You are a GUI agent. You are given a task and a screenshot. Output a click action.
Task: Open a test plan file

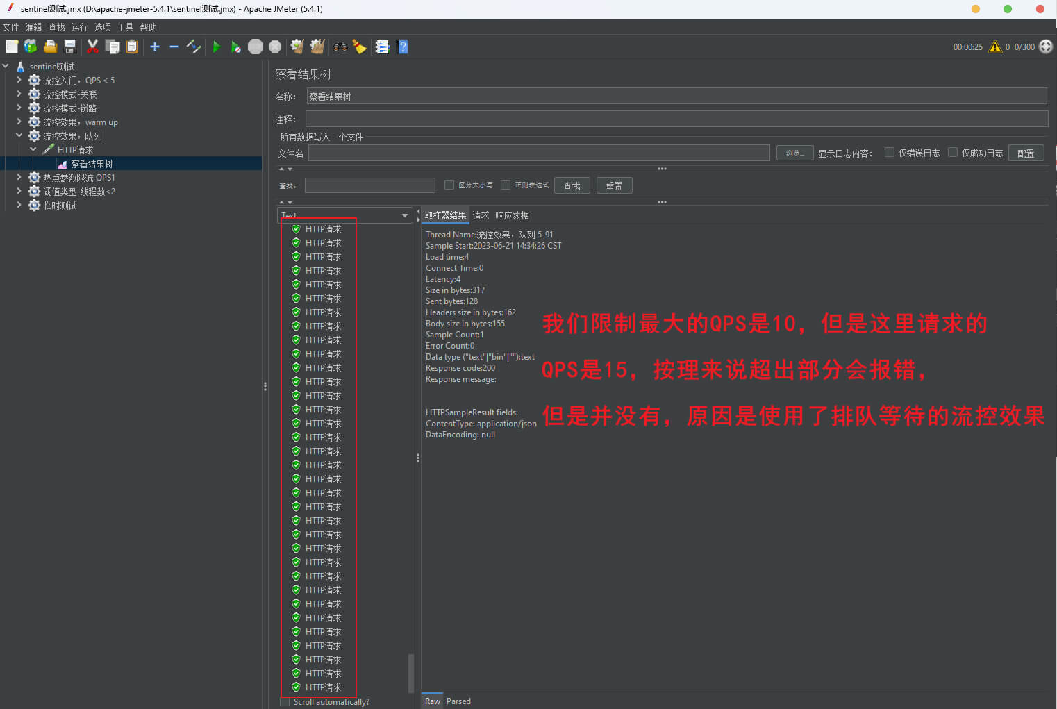coord(50,47)
